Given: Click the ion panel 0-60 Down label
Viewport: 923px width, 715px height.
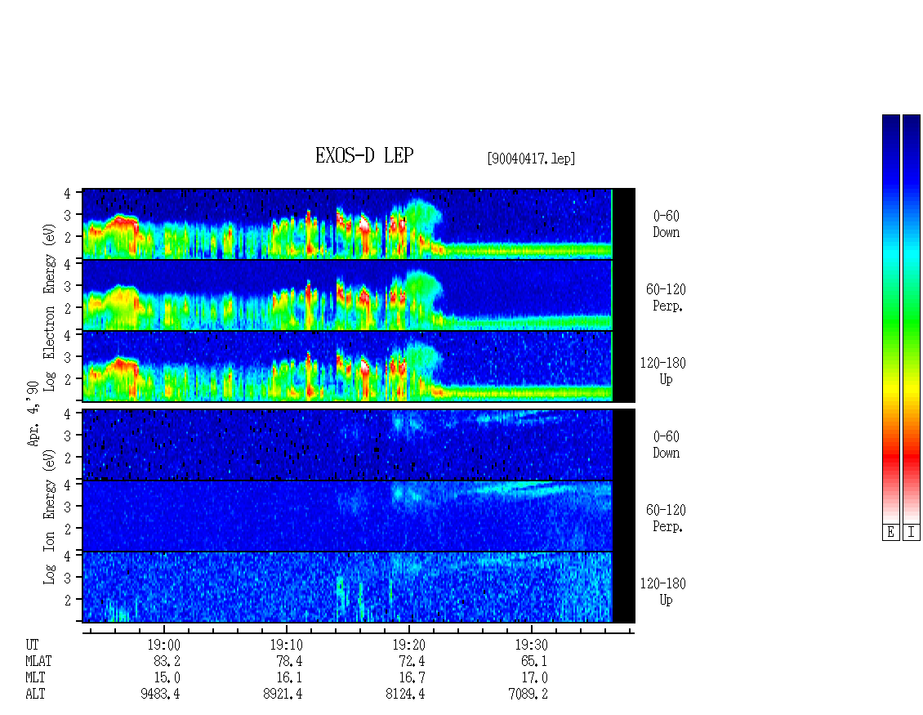Looking at the screenshot, I should coord(666,445).
